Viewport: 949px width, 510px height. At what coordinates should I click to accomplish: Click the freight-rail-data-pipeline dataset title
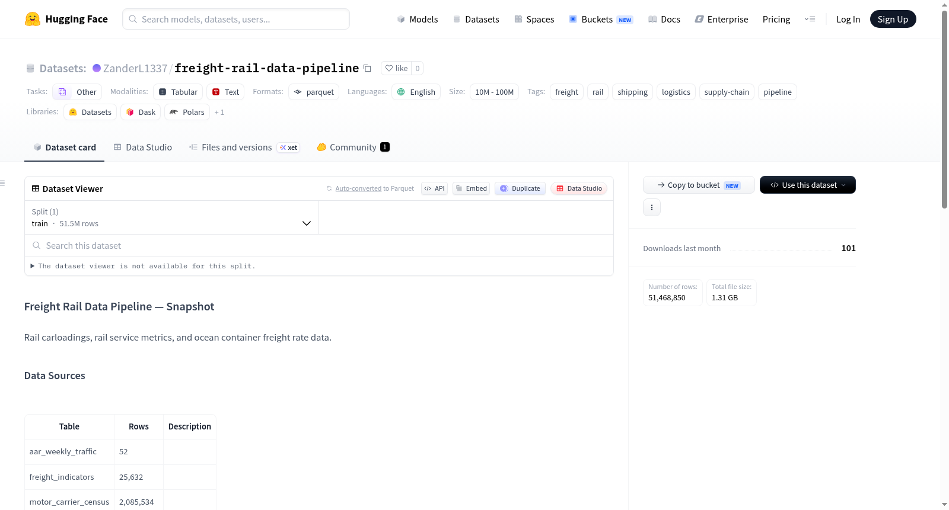(x=266, y=68)
